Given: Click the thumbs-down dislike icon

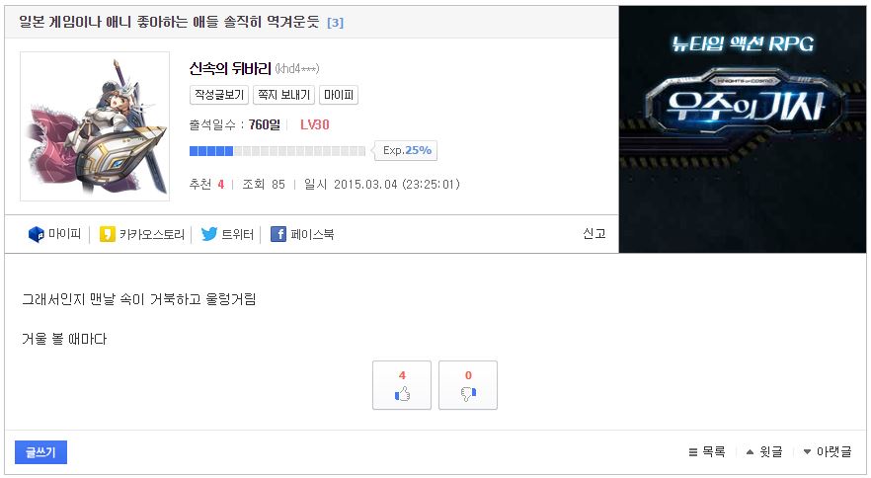Looking at the screenshot, I should pyautogui.click(x=468, y=394).
